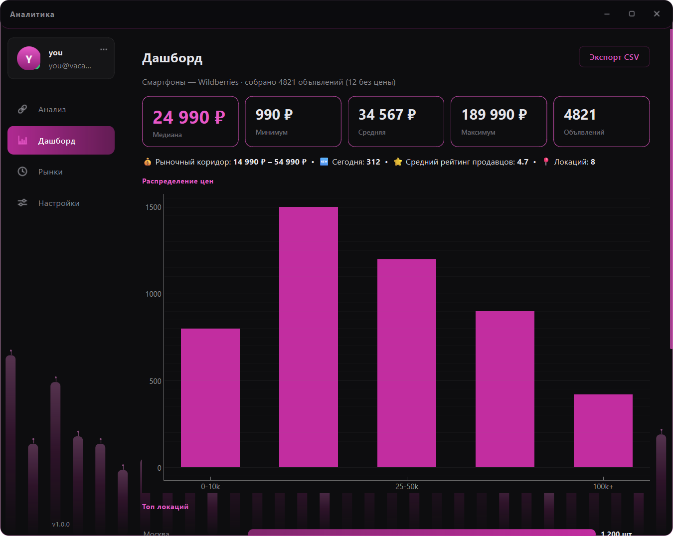Click the Сегодня: 312 text
This screenshot has width=673, height=536.
coord(356,162)
